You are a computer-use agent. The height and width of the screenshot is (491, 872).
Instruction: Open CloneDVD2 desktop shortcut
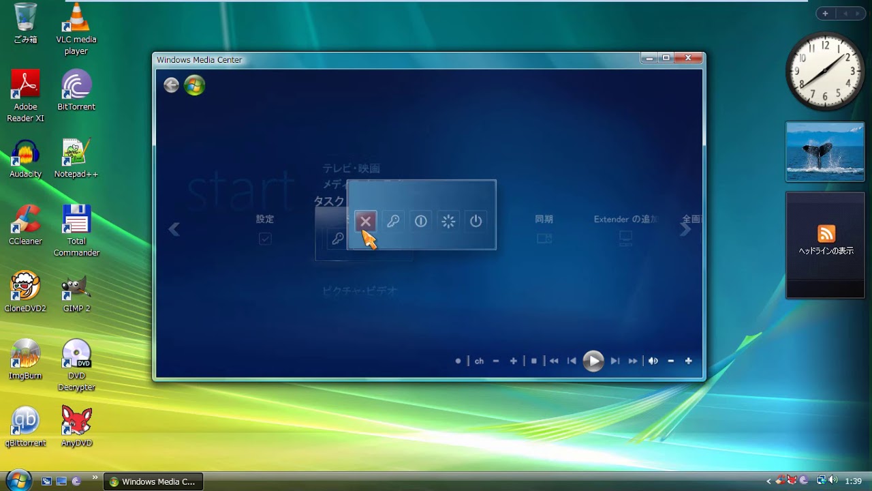tap(25, 292)
